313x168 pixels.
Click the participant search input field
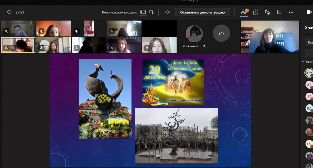click(x=309, y=42)
